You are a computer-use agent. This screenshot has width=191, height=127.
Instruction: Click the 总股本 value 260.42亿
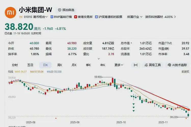pyautogui.click(x=146, y=49)
